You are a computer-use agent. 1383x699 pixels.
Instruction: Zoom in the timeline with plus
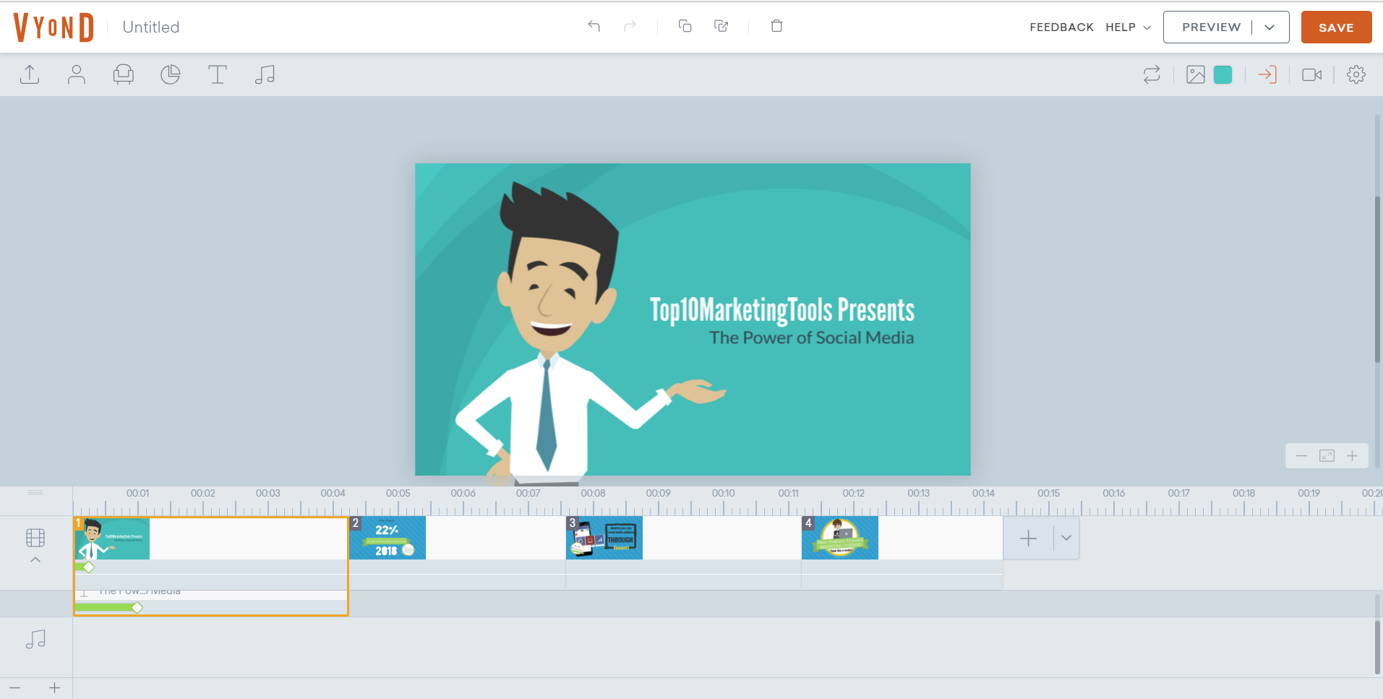(54, 688)
